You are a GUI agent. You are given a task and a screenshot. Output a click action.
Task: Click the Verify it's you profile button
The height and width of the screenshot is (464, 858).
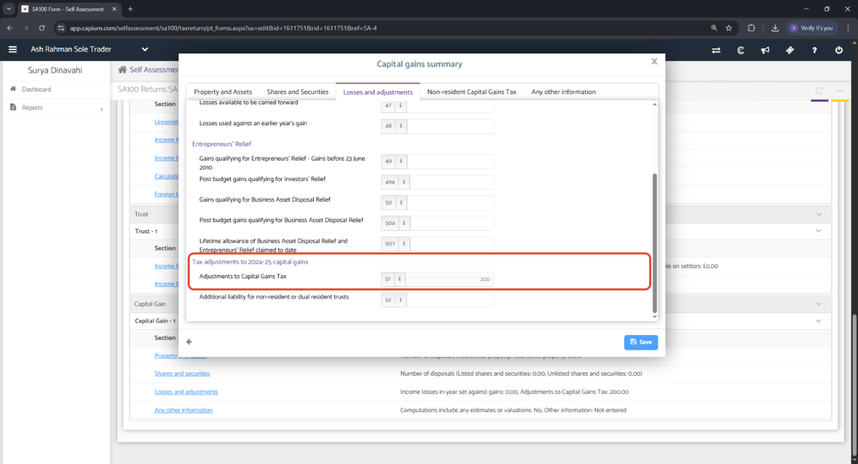tap(811, 28)
